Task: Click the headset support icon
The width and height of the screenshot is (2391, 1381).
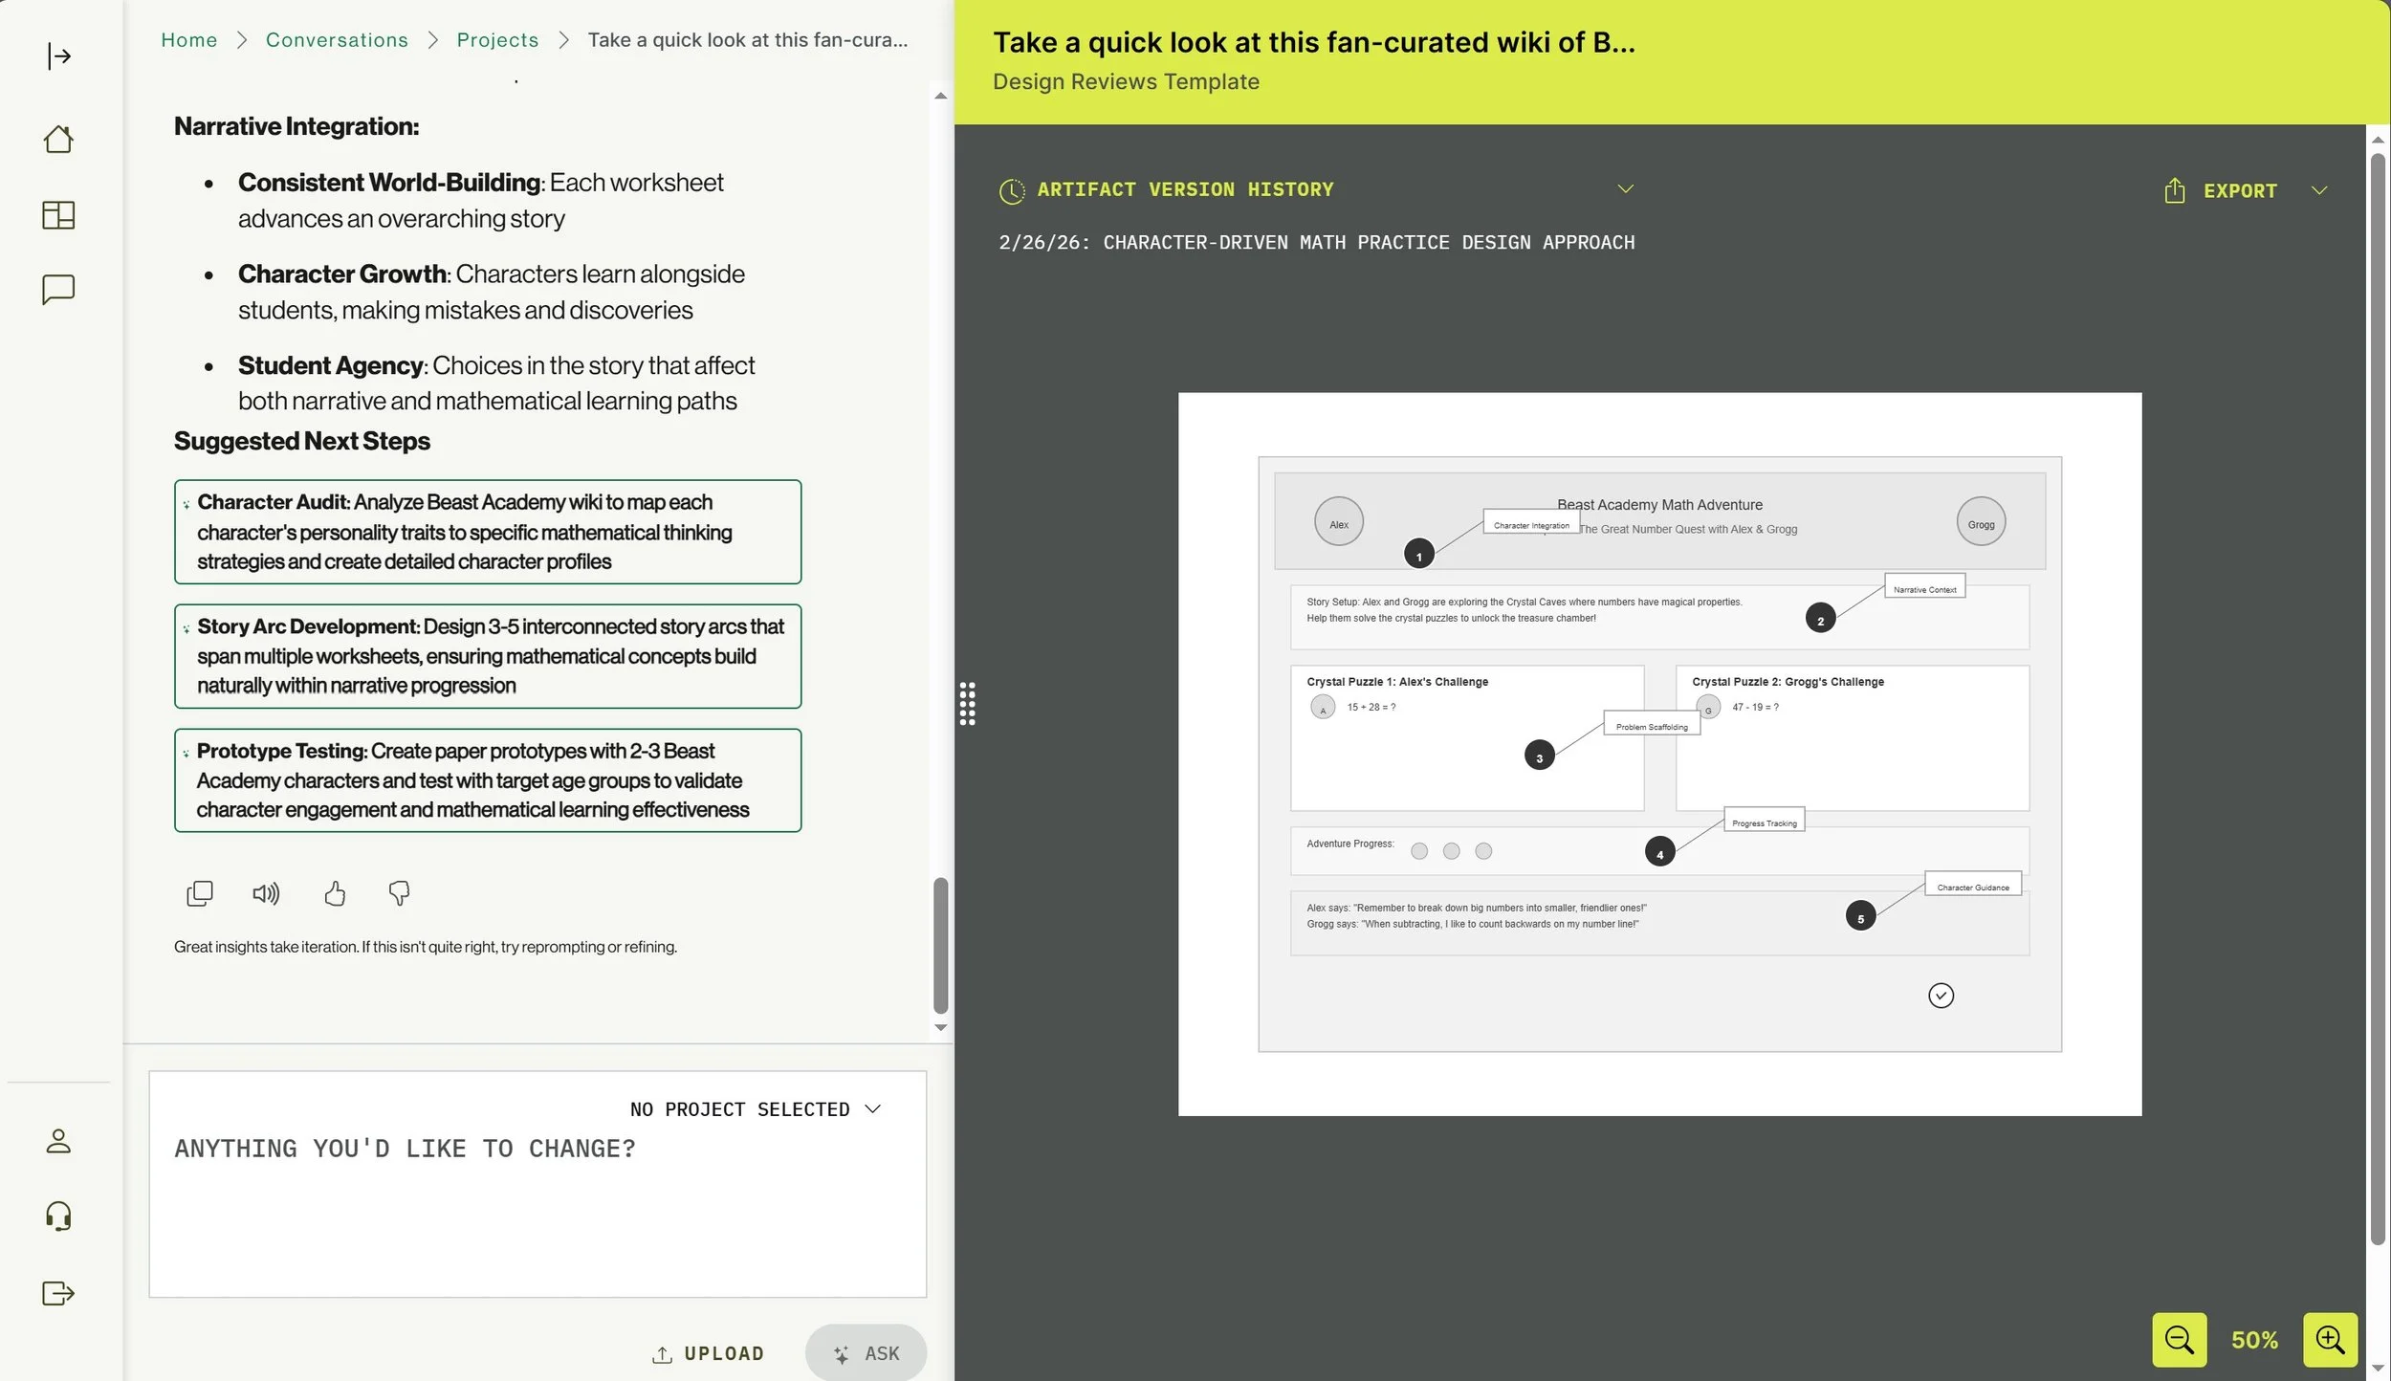Action: point(58,1217)
